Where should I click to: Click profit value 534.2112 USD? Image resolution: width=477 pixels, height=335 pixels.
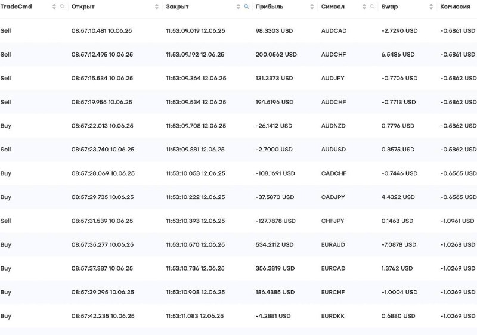pos(274,245)
